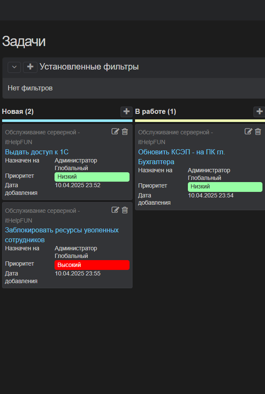Select the "Новая (2)" column header

coord(18,112)
